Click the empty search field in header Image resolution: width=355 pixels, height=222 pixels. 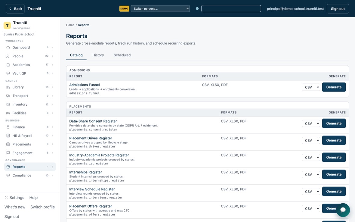[x=231, y=9]
